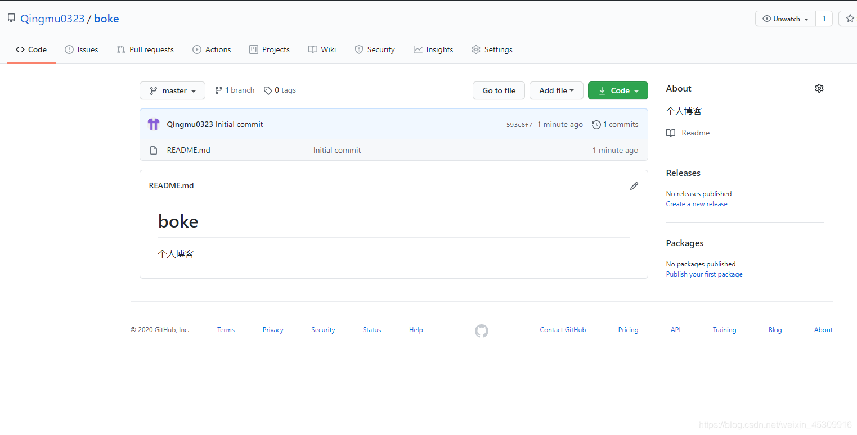
Task: Open the master branch dropdown
Action: click(172, 90)
